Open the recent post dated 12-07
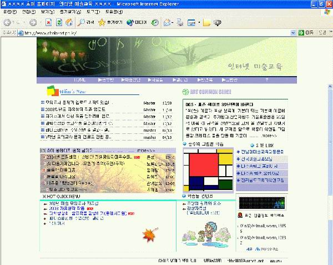The width and height of the screenshot is (333, 265). (x=70, y=183)
